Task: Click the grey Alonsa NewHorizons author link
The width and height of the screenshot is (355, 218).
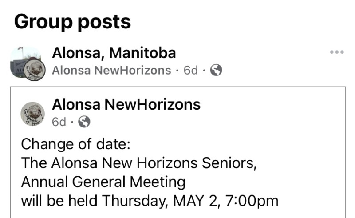Action: coord(111,70)
